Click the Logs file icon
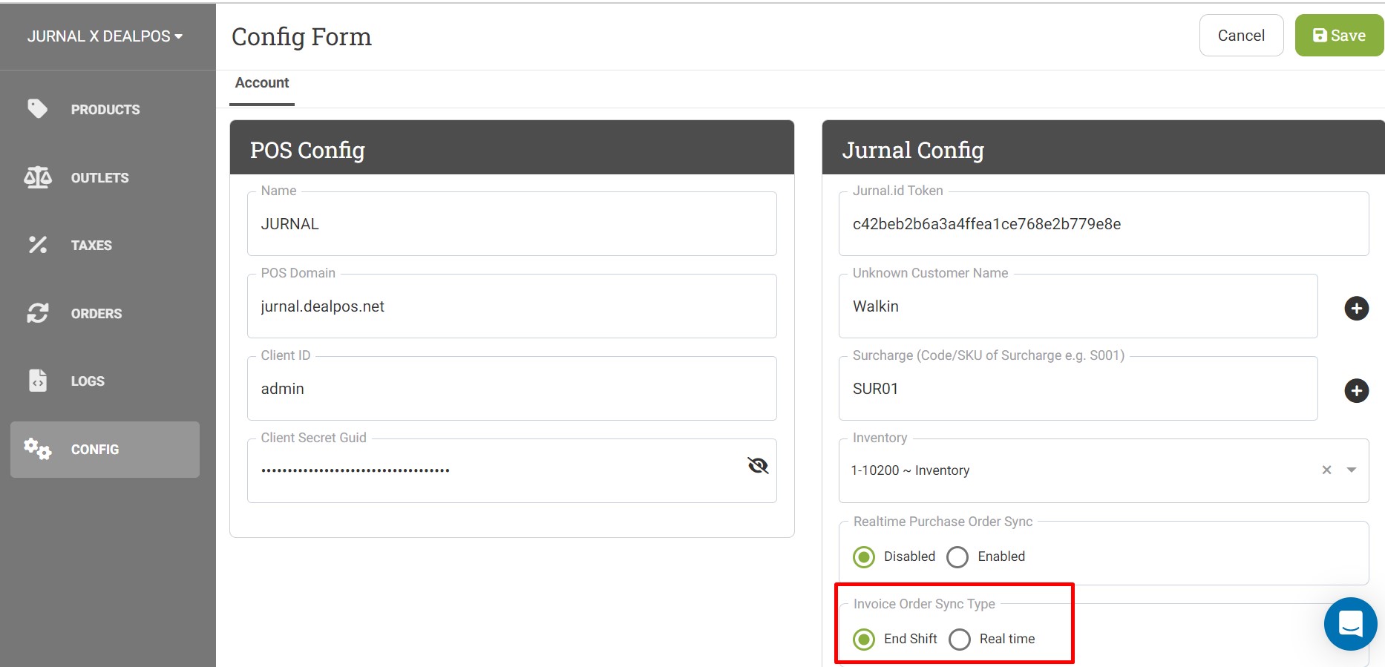 (37, 381)
